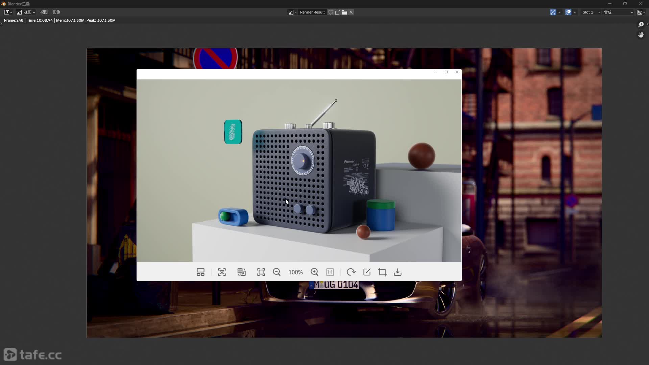Click the Blender logo in title bar

(x=4, y=4)
